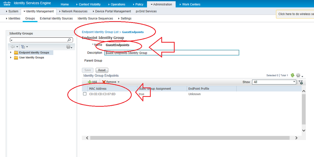Click the horizontal scrollbar track

pos(190,138)
